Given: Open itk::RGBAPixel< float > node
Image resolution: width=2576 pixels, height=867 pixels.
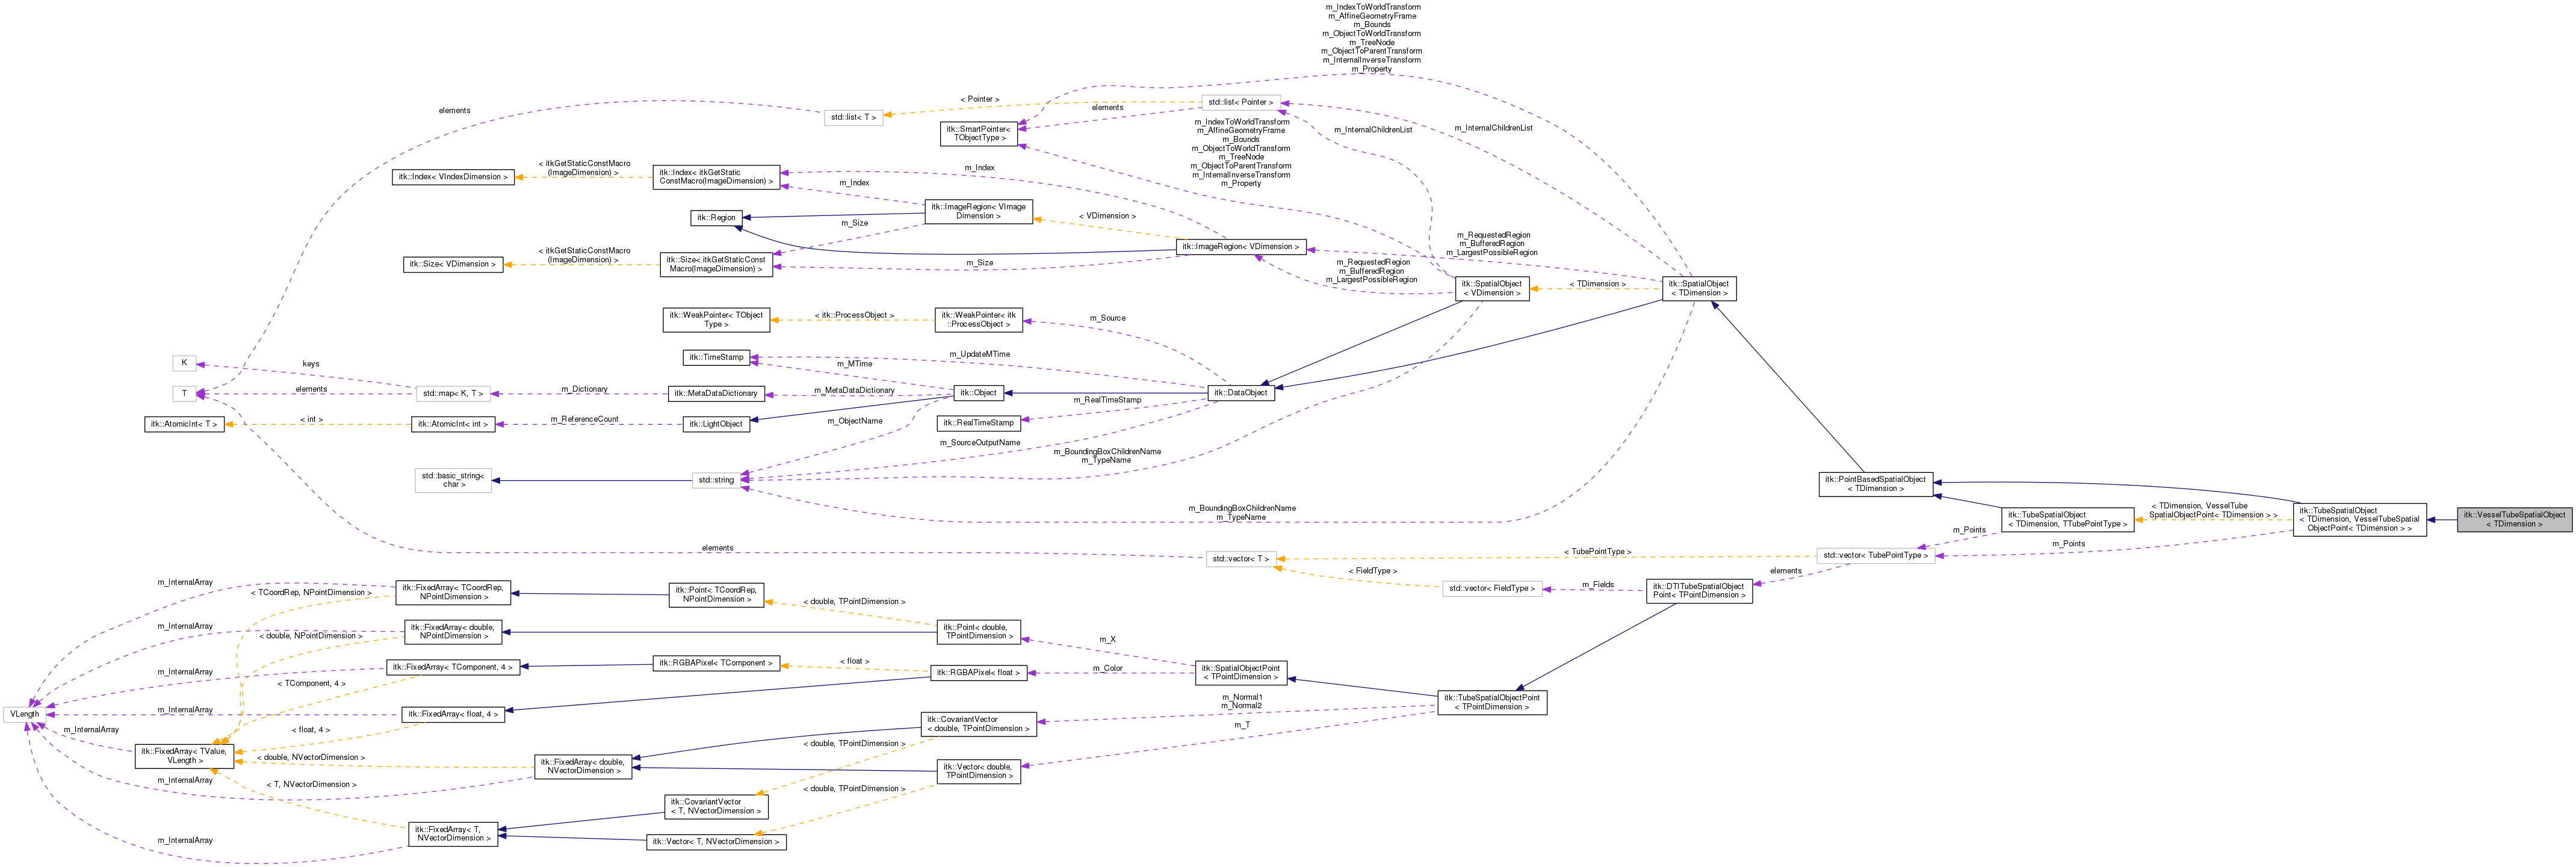Looking at the screenshot, I should (x=978, y=673).
